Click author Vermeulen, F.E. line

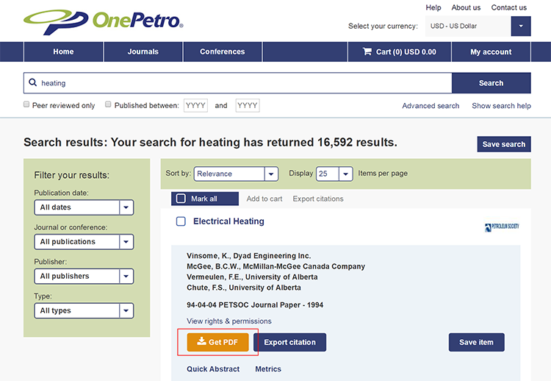[252, 277]
